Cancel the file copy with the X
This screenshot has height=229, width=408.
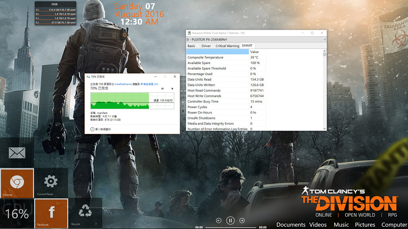[x=172, y=89]
